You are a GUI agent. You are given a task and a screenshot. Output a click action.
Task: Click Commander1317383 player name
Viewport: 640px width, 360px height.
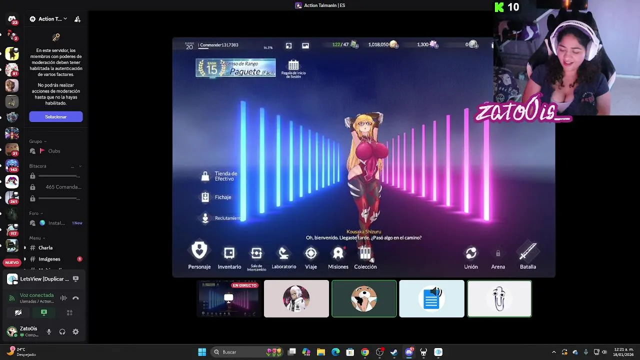coord(219,45)
